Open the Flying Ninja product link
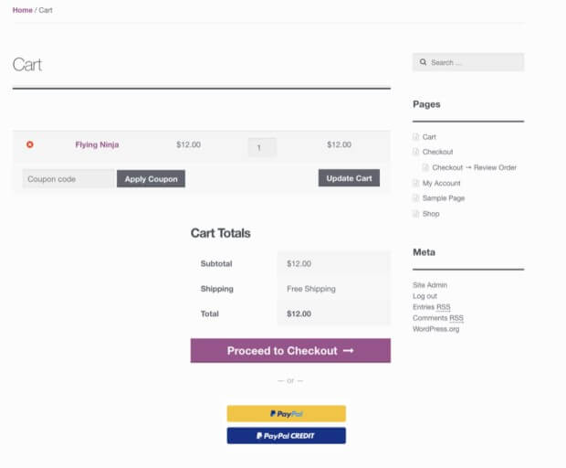 (97, 144)
